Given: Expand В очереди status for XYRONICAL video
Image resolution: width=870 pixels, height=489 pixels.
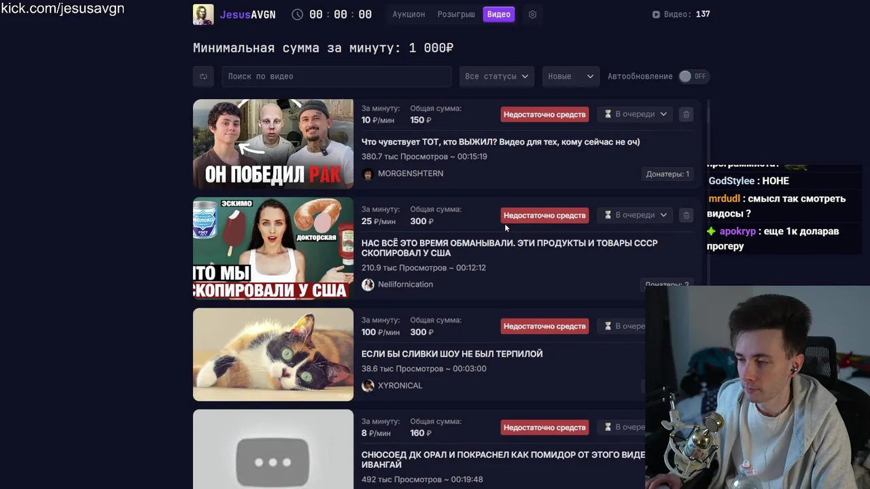Looking at the screenshot, I should (x=622, y=326).
